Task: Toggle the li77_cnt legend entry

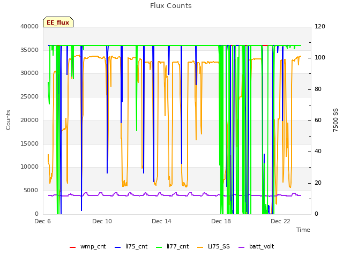Action: 172,246
